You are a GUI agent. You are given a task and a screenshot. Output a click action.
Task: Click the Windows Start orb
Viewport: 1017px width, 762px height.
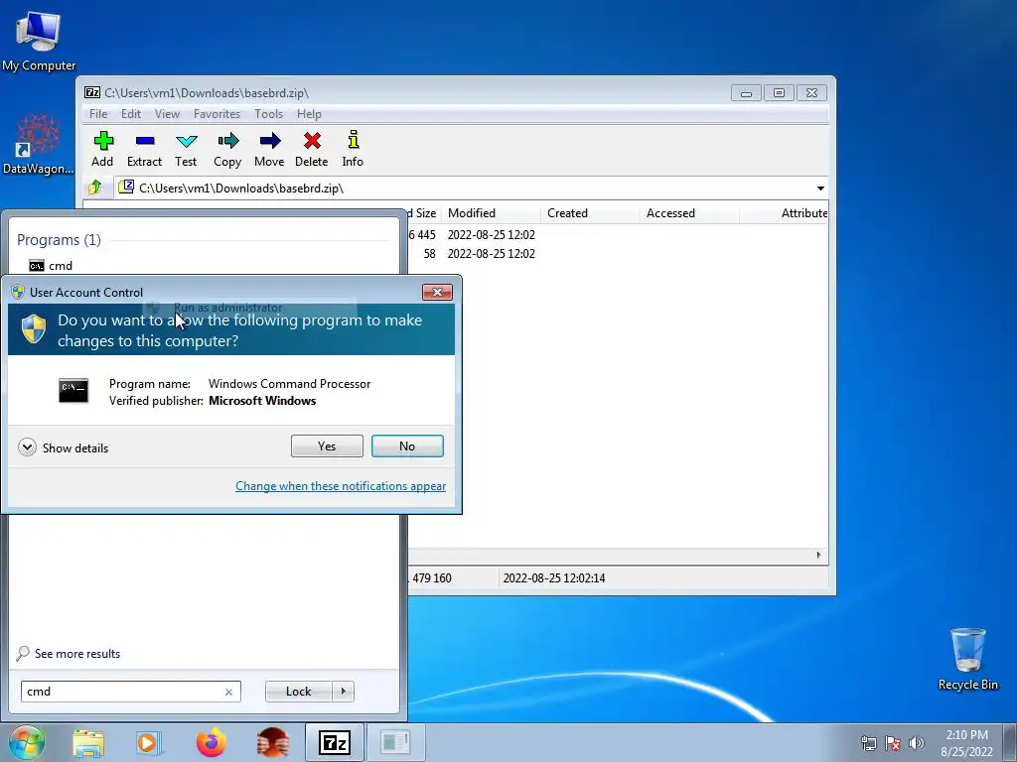click(27, 742)
